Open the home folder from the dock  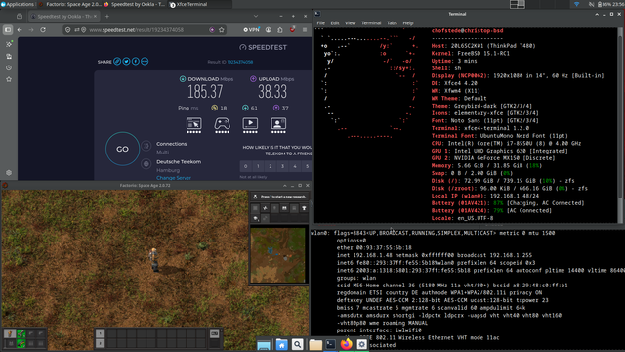[281, 344]
